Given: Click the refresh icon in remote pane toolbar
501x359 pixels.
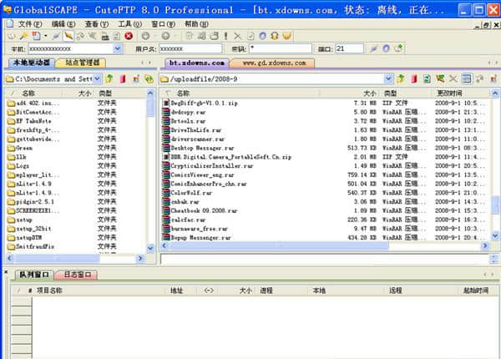Looking at the screenshot, I should [426, 78].
